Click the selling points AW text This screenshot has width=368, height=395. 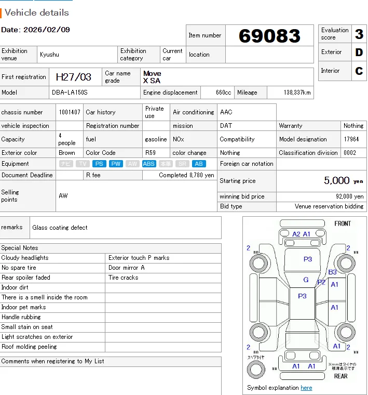(63, 196)
